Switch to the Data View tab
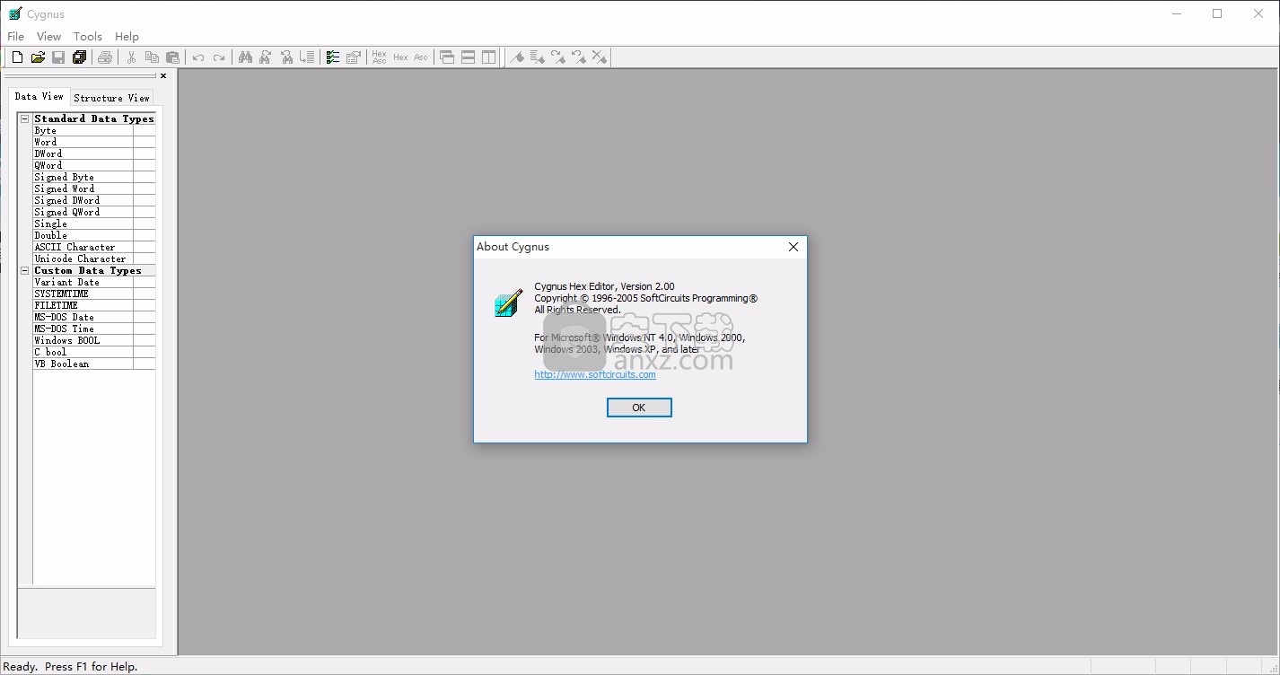This screenshot has width=1280, height=675. point(39,97)
